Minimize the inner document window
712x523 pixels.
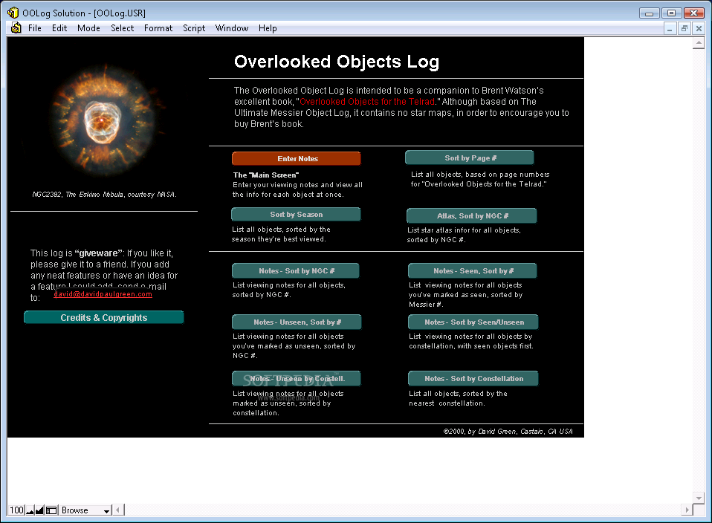pyautogui.click(x=670, y=28)
